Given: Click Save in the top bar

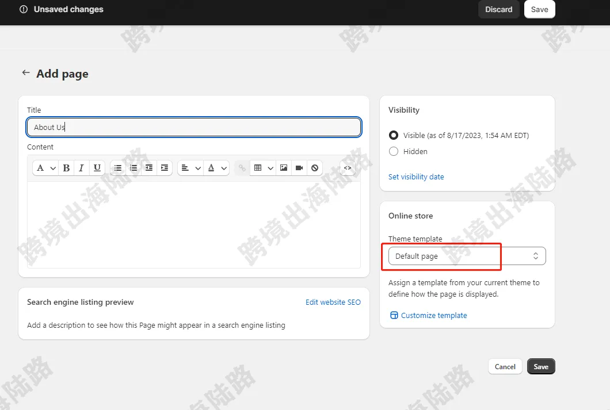Looking at the screenshot, I should pos(539,9).
